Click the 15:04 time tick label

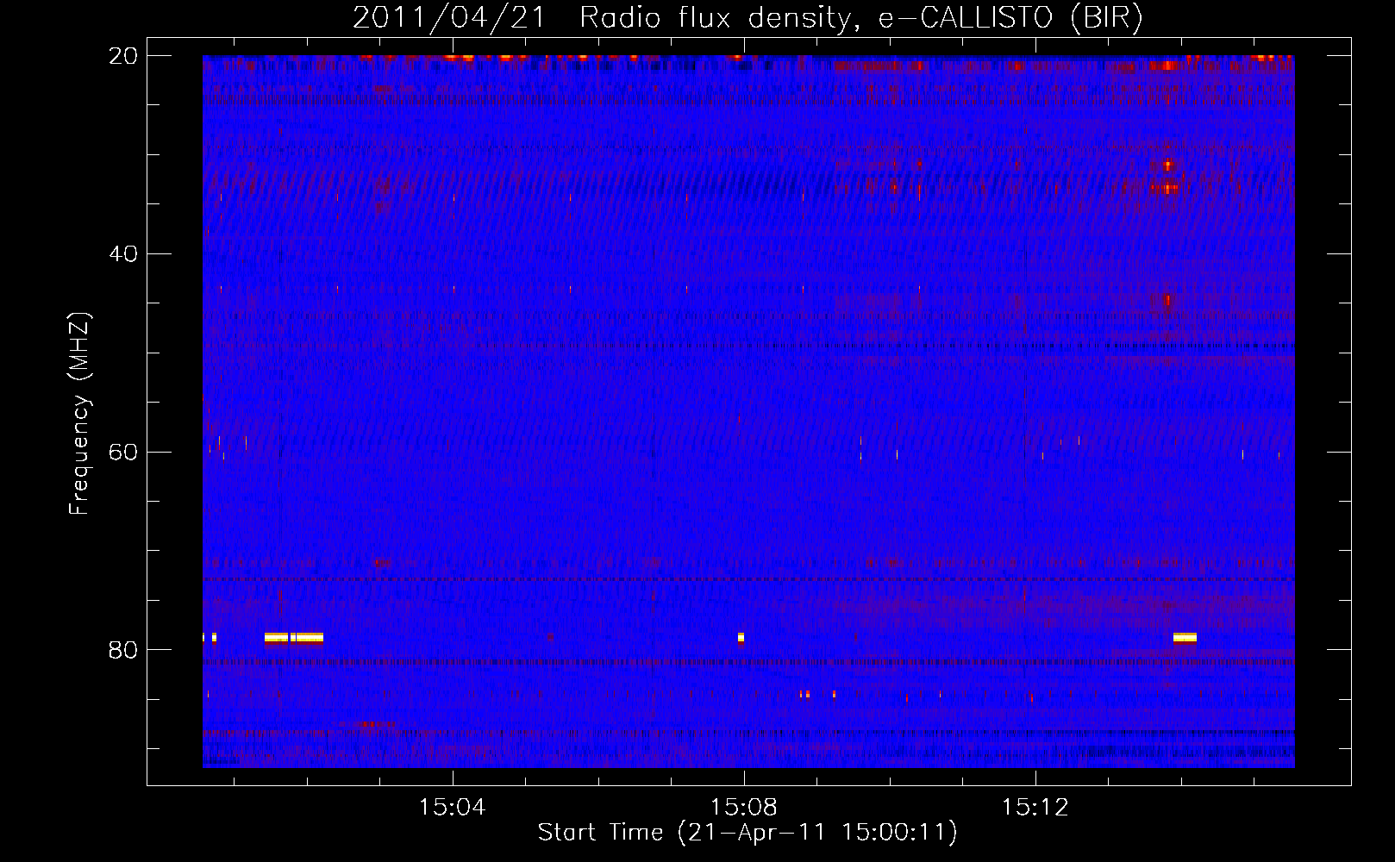[452, 808]
